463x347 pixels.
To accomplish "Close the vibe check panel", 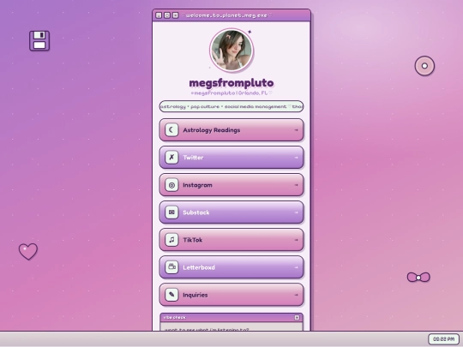I will coord(297,318).
